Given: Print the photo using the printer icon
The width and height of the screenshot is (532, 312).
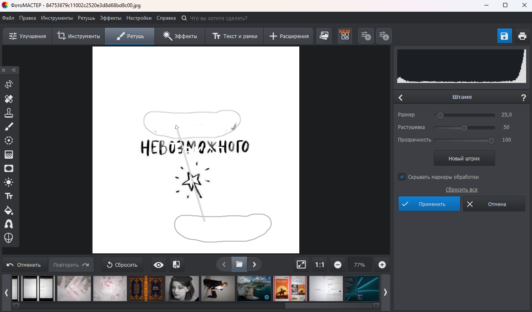Looking at the screenshot, I should coord(522,36).
